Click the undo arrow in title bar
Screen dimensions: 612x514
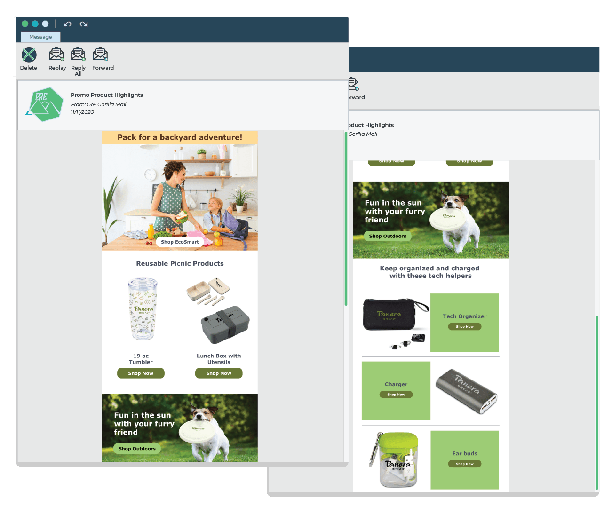(x=67, y=24)
